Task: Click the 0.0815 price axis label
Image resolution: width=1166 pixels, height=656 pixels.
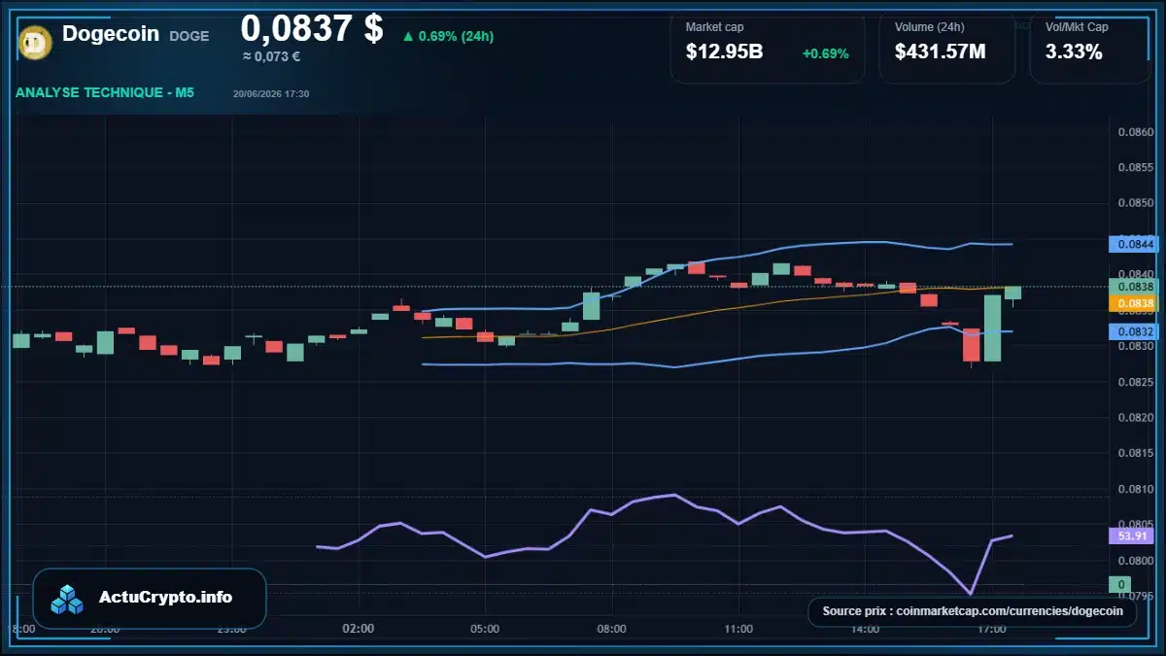Action: coord(1135,453)
